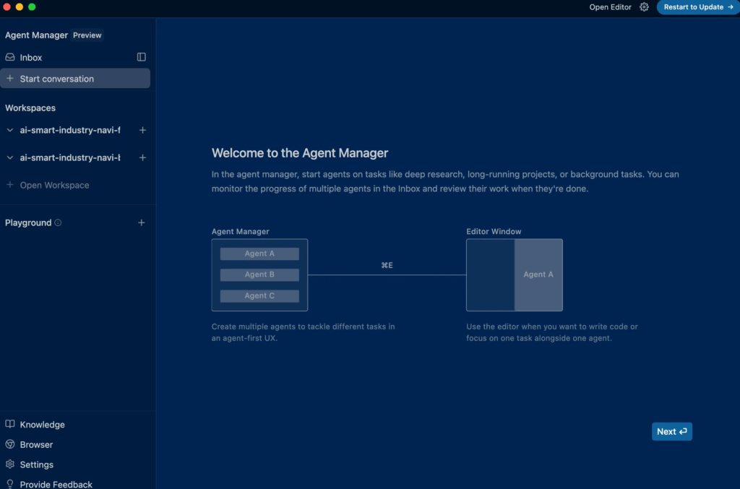Click Restart to Update button

pos(698,7)
